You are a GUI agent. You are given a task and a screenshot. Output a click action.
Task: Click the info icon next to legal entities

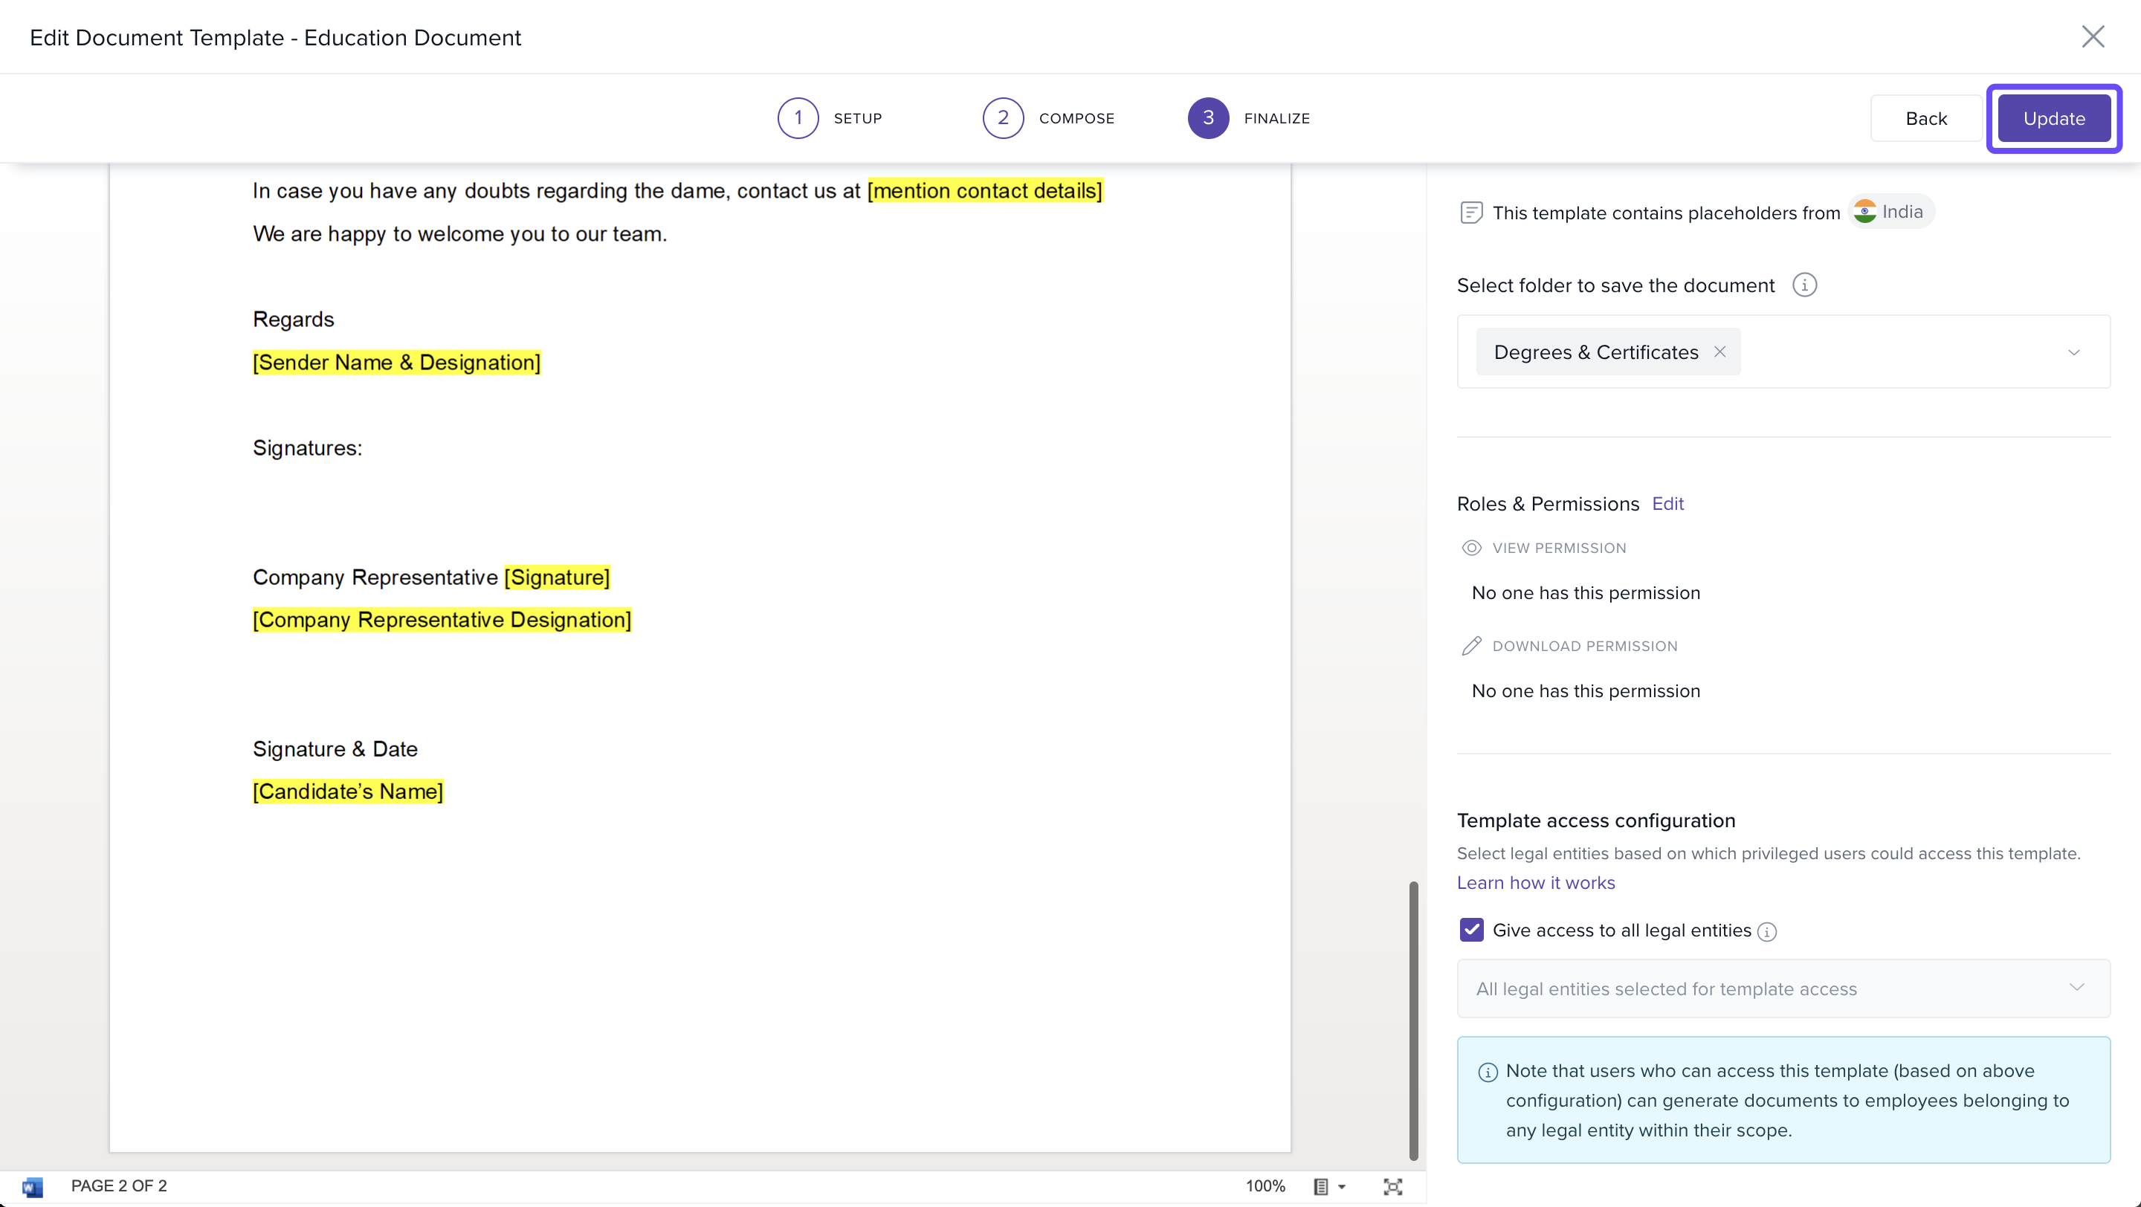[x=1767, y=931]
